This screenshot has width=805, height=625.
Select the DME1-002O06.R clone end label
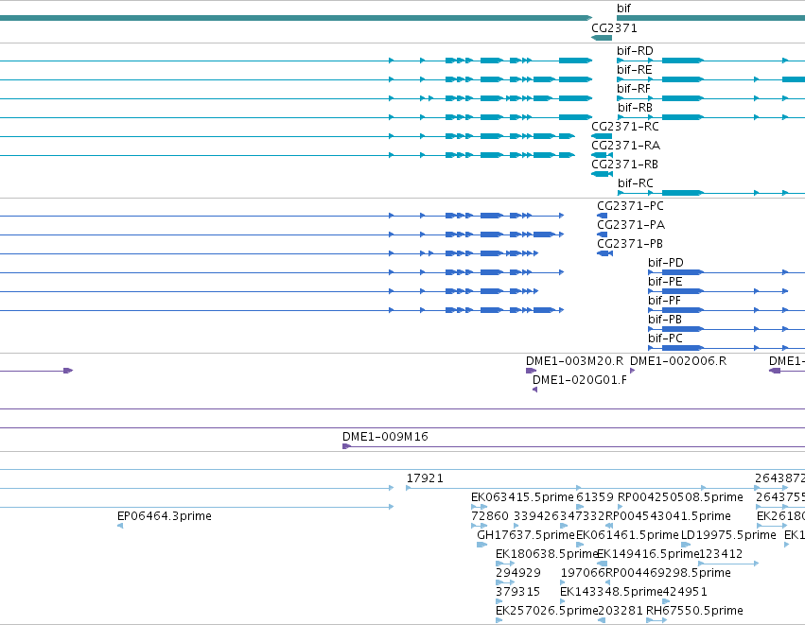pos(678,361)
